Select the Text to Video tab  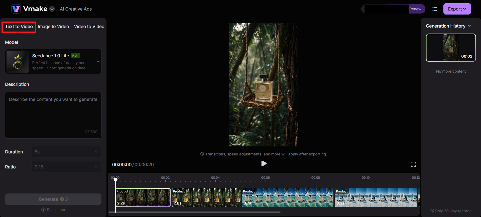tap(19, 27)
